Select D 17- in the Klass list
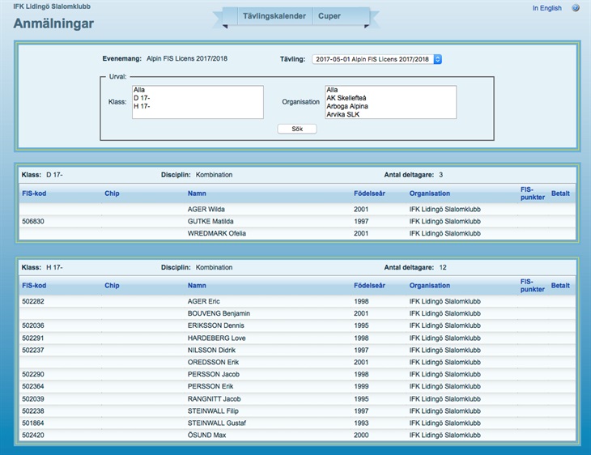The height and width of the screenshot is (455, 591). point(198,98)
